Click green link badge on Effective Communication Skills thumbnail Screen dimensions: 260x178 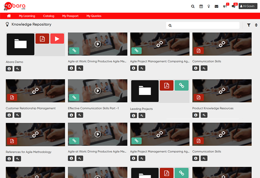(74, 97)
